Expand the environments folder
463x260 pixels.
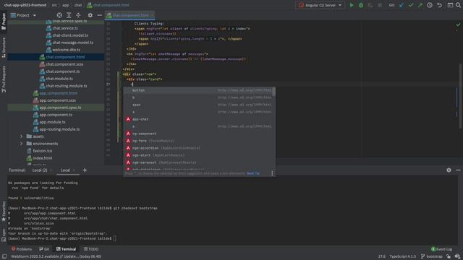21,144
